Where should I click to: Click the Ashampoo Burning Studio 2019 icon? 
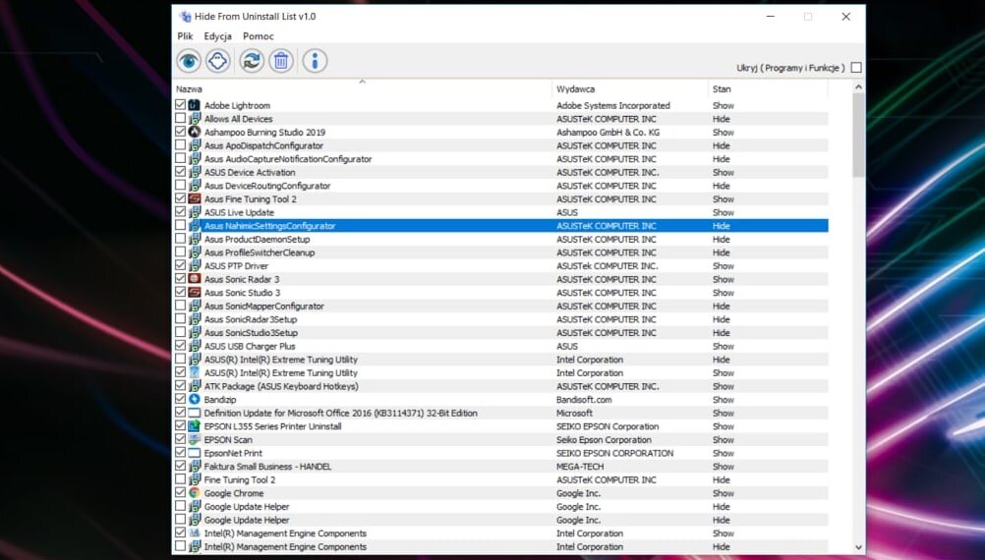pyautogui.click(x=194, y=132)
